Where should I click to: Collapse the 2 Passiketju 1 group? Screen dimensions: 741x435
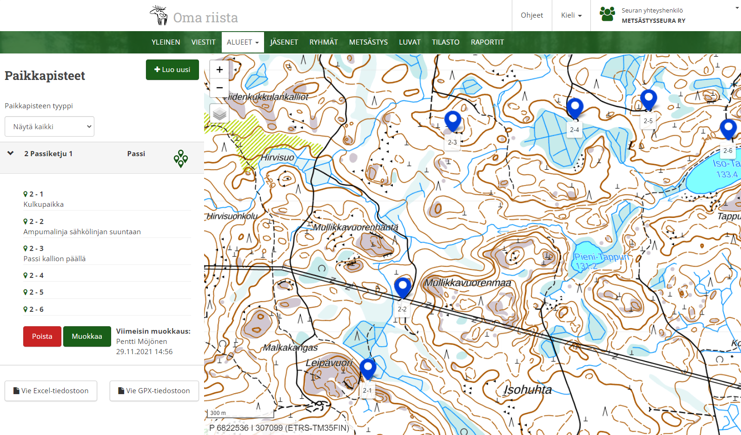pyautogui.click(x=11, y=153)
